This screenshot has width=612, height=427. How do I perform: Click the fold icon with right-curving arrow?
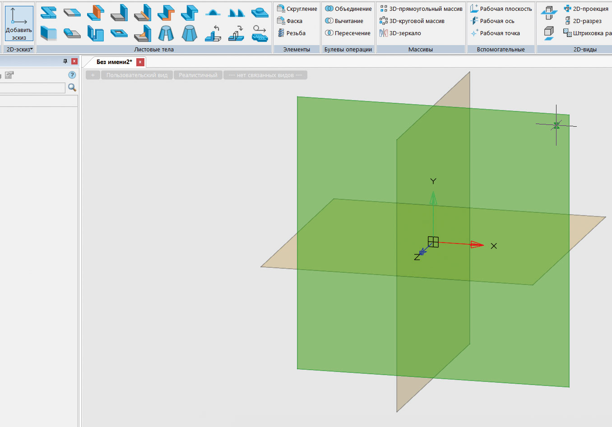[236, 33]
